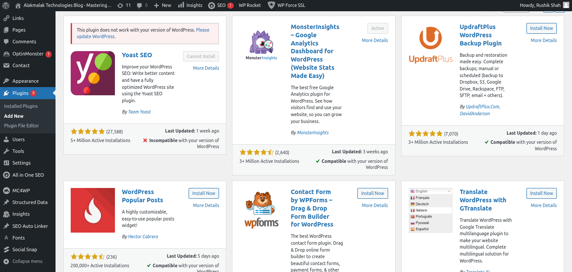572x272 pixels.
Task: Open WP Rocket menu in admin bar
Action: [250, 5]
